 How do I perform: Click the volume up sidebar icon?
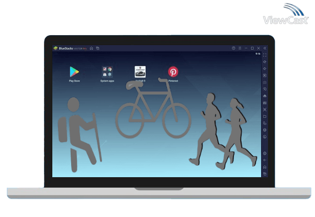pos(265,62)
